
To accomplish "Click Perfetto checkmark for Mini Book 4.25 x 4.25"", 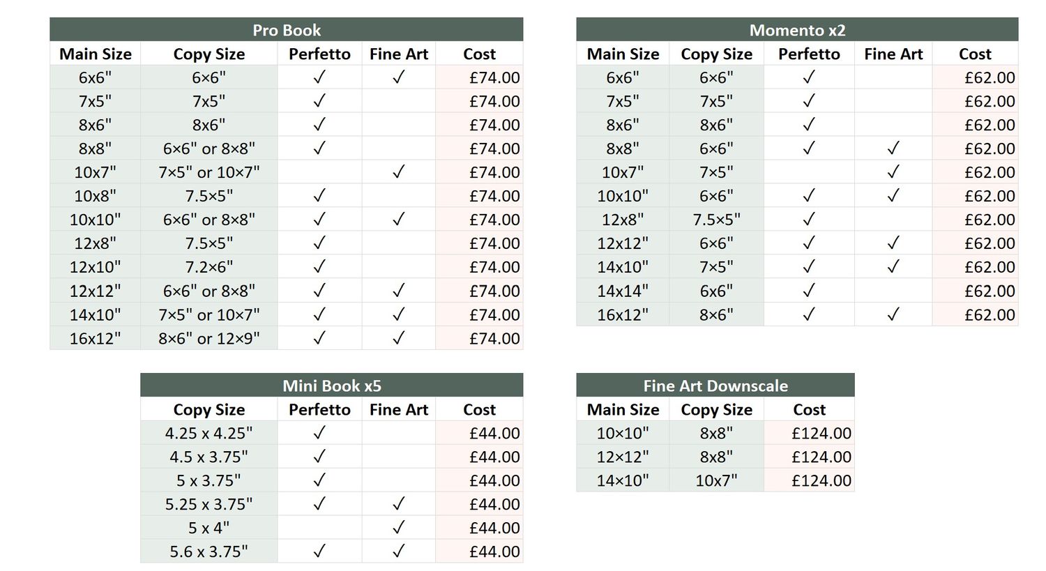I will click(x=319, y=433).
